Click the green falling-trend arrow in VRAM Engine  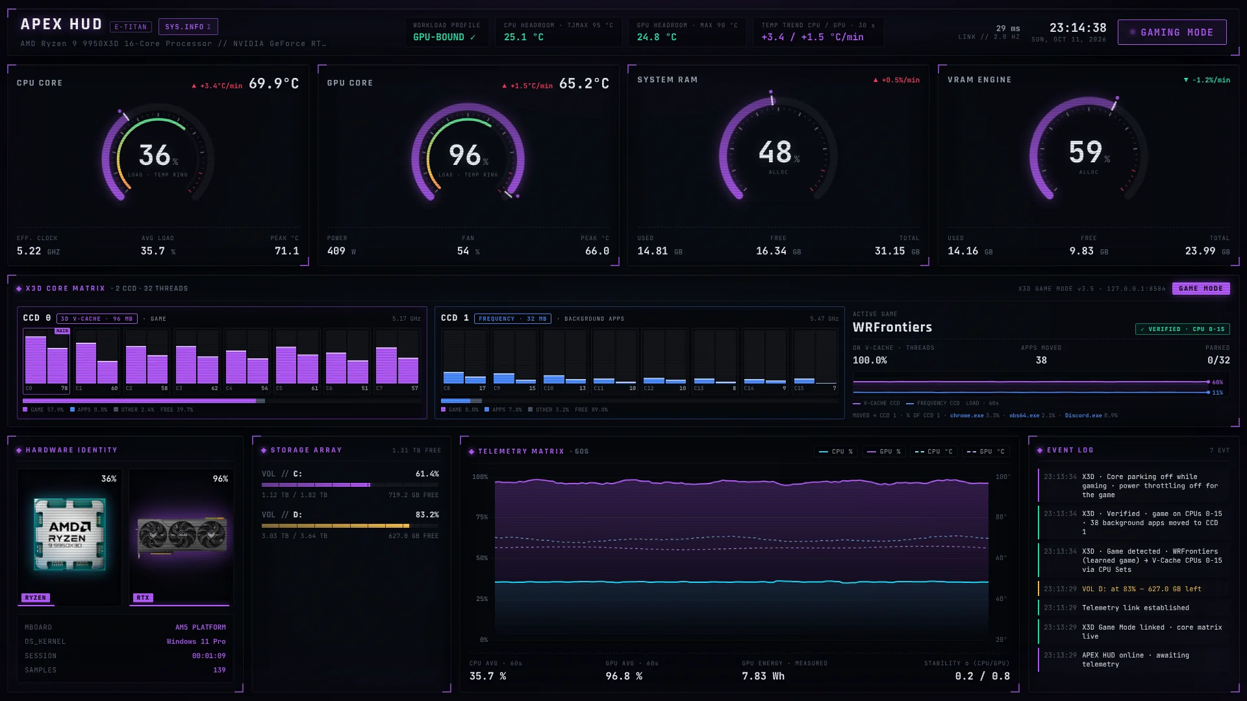(1186, 80)
